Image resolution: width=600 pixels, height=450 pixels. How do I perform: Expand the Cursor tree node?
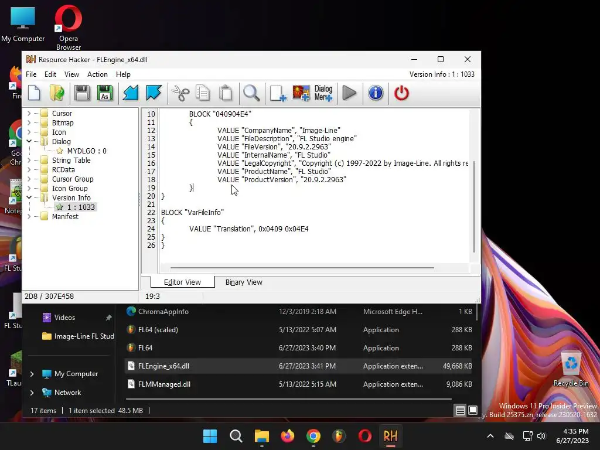(29, 113)
